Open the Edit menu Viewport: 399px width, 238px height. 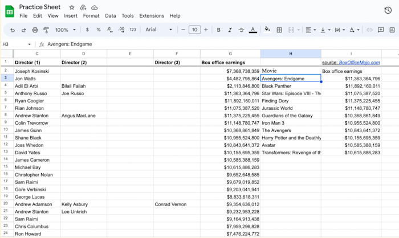coord(38,16)
